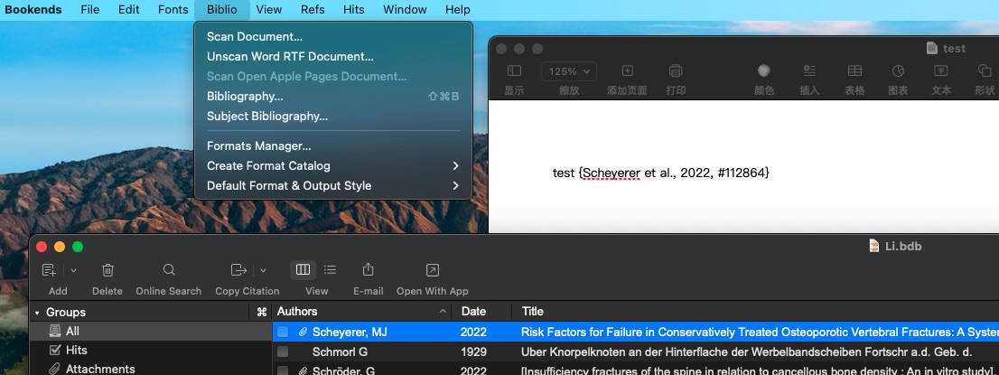Open the Fonts menu
Viewport: 999px width, 375px height.
pos(173,10)
